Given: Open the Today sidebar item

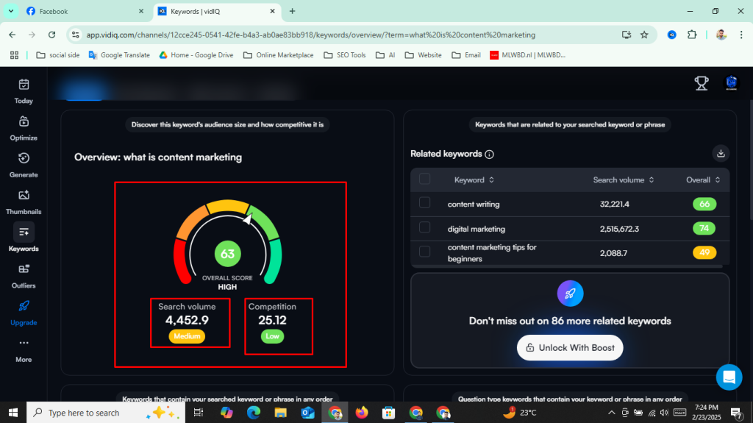Looking at the screenshot, I should coord(24,91).
